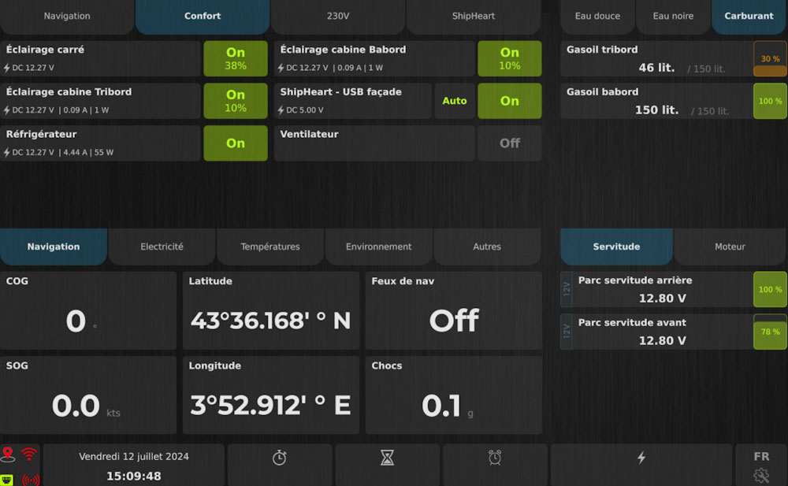Toggle Éclairage carré light switch
The width and height of the screenshot is (788, 486).
(236, 58)
